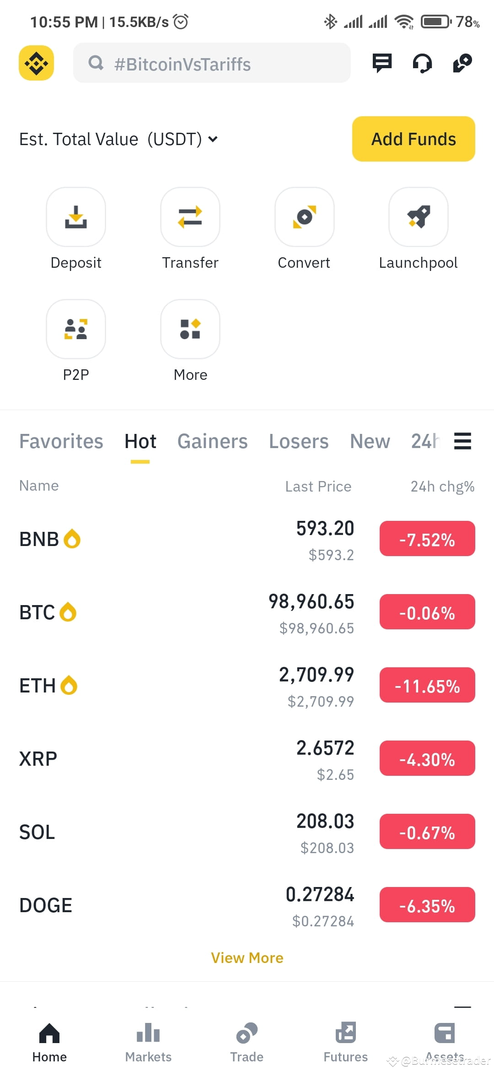Tap the More services icon
494x1071 pixels.
[x=190, y=329]
